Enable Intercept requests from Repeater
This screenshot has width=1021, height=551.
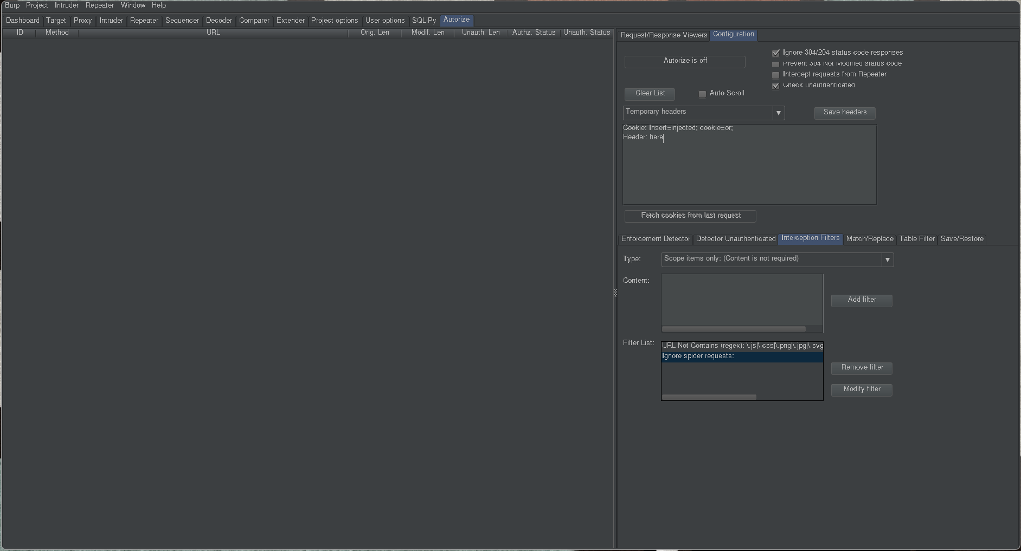click(776, 75)
